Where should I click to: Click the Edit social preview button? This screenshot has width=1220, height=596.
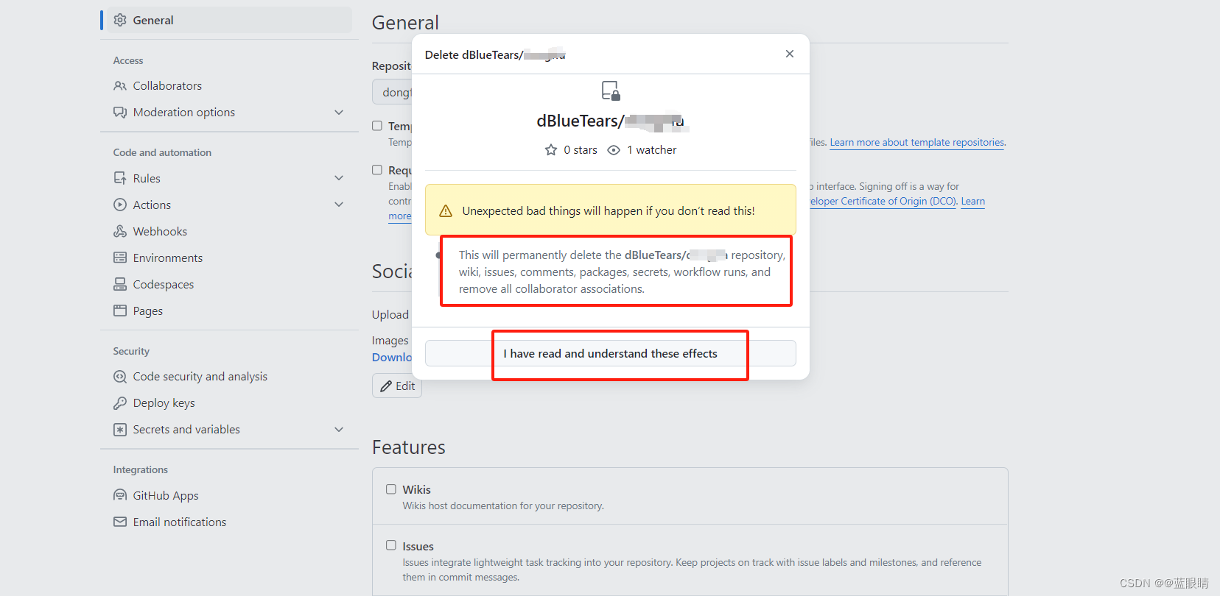(397, 386)
